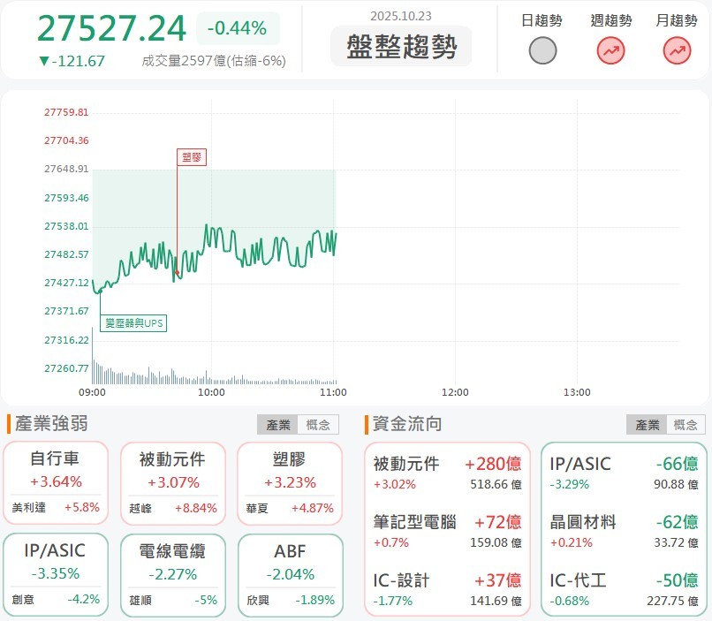
Task: Click the IC-代工 -50億 fund flow row
Action: tap(625, 590)
